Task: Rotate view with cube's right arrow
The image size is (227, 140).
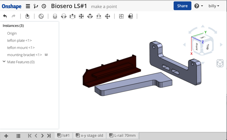Action: tap(221, 45)
